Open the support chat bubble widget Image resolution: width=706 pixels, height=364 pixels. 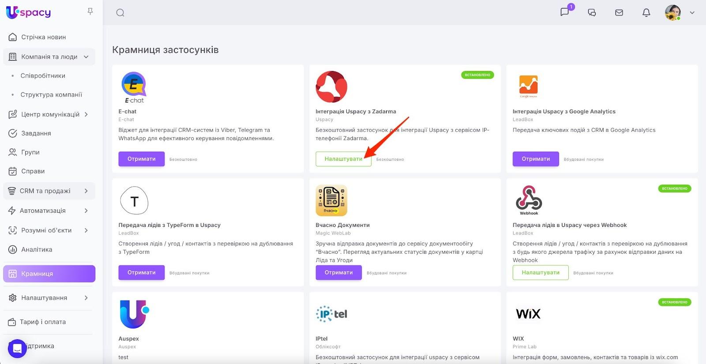click(x=17, y=349)
